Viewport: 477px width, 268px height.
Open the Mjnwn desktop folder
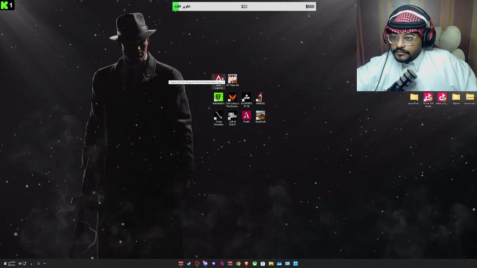456,99
